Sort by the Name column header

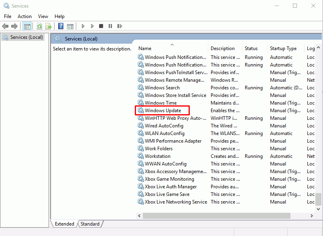click(x=172, y=48)
